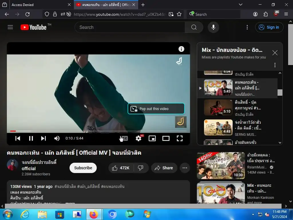Open Firefox account icon
This screenshot has width=293, height=220.
[x=255, y=14]
